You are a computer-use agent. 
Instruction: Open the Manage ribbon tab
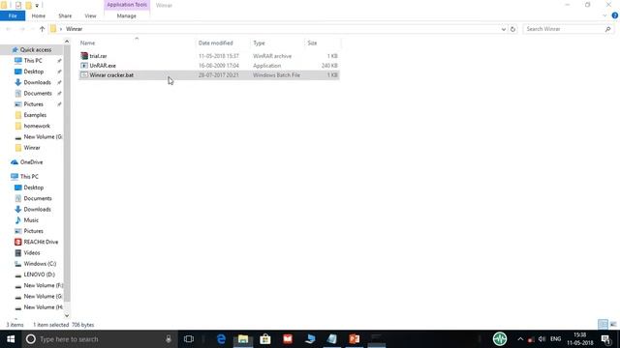pos(127,15)
